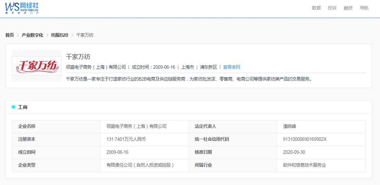This screenshot has height=185, width=380.
Task: Select 131.7401万元人民币 value cell
Action: click(144, 139)
